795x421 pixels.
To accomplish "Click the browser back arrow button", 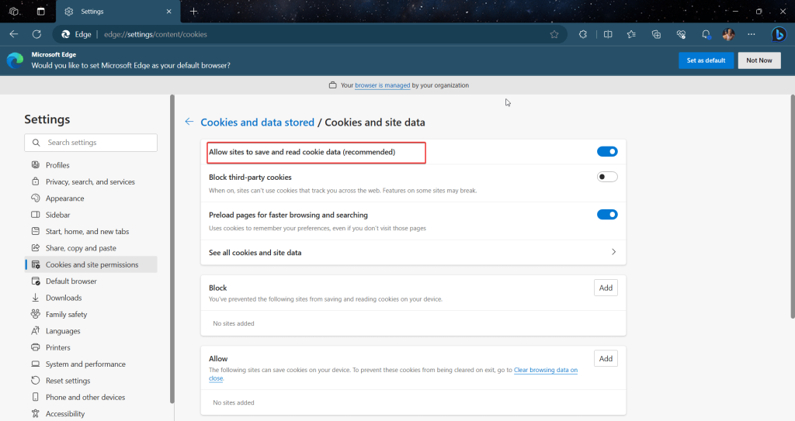I will point(14,34).
